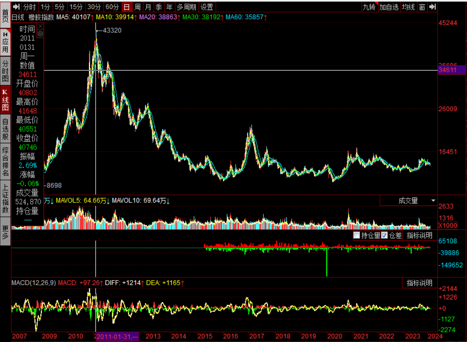Uncheck the 仓差 checkbox
Screen dimensions: 467x342
tap(384, 236)
